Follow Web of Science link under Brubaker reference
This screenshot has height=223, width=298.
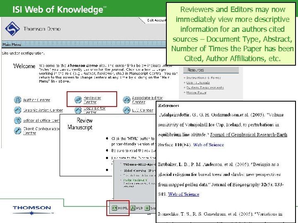tap(184, 194)
